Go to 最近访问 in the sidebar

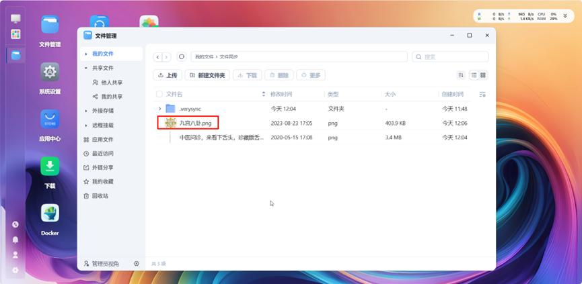(102, 154)
